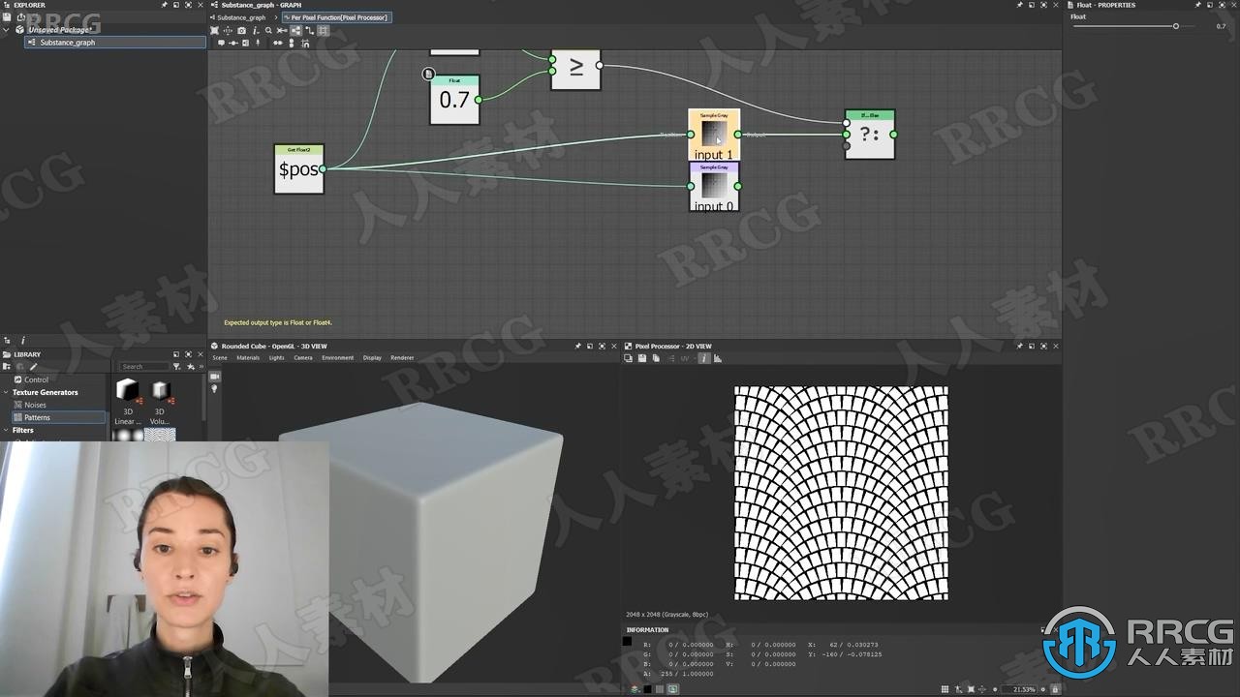Screen dimensions: 1240x697
Task: Click the save icon in the Explorer toolbar
Action: (x=8, y=16)
